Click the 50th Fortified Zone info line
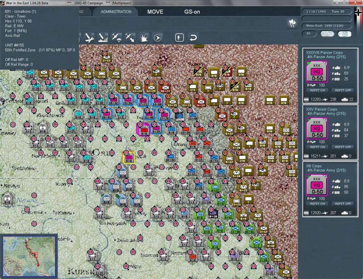Image resolution: width=363 pixels, height=279 pixels. tap(40, 50)
